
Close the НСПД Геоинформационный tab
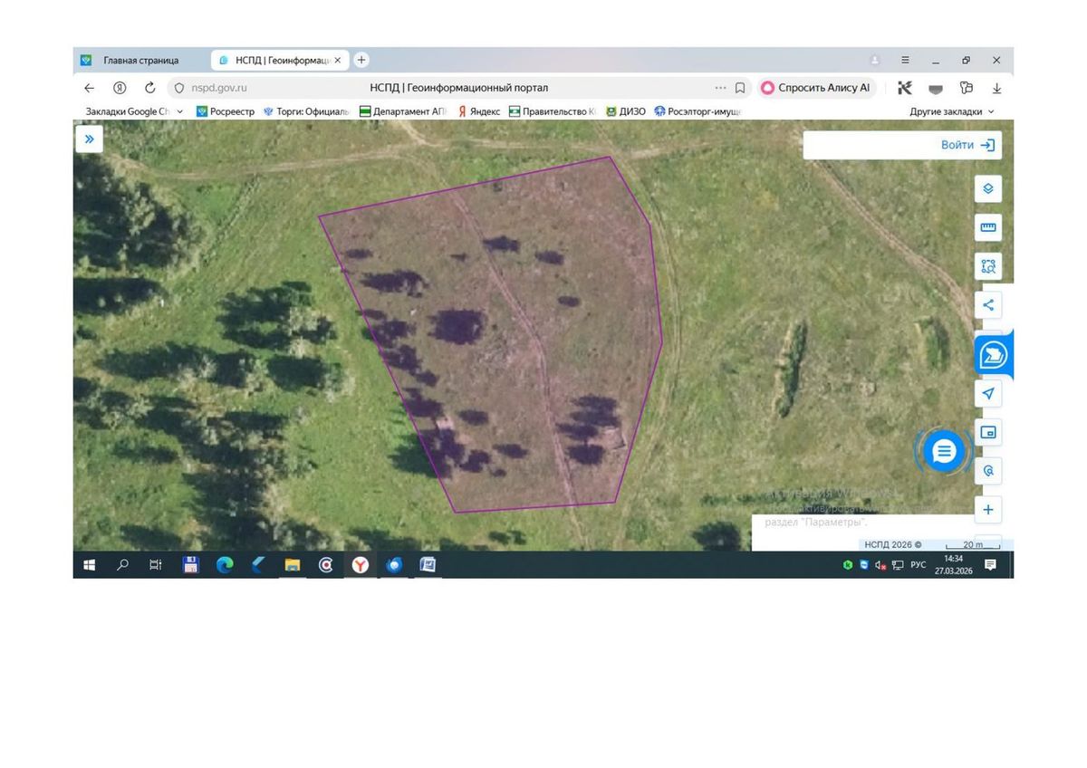[x=339, y=61]
